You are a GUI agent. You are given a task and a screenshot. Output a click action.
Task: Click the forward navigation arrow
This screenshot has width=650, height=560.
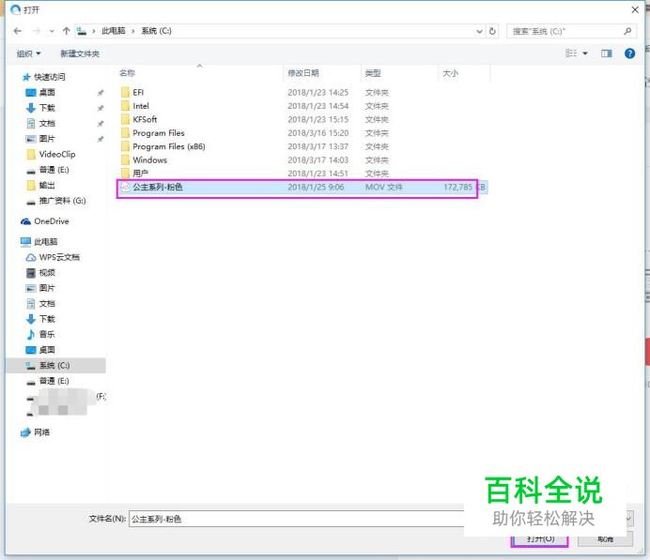(x=37, y=31)
